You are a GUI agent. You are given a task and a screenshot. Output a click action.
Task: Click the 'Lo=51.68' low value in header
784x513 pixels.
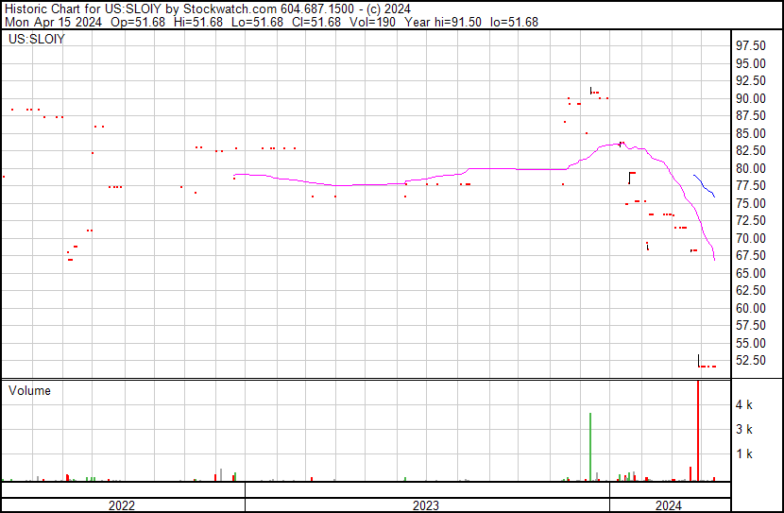click(258, 22)
